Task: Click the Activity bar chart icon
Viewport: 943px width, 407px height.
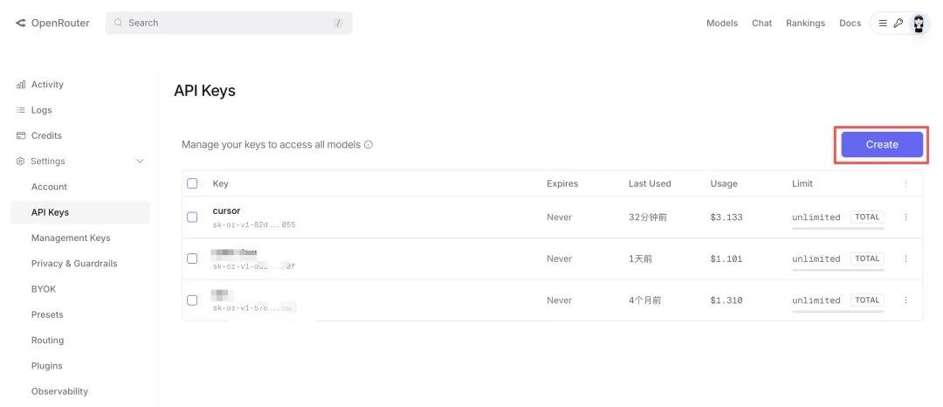Action: [x=20, y=85]
